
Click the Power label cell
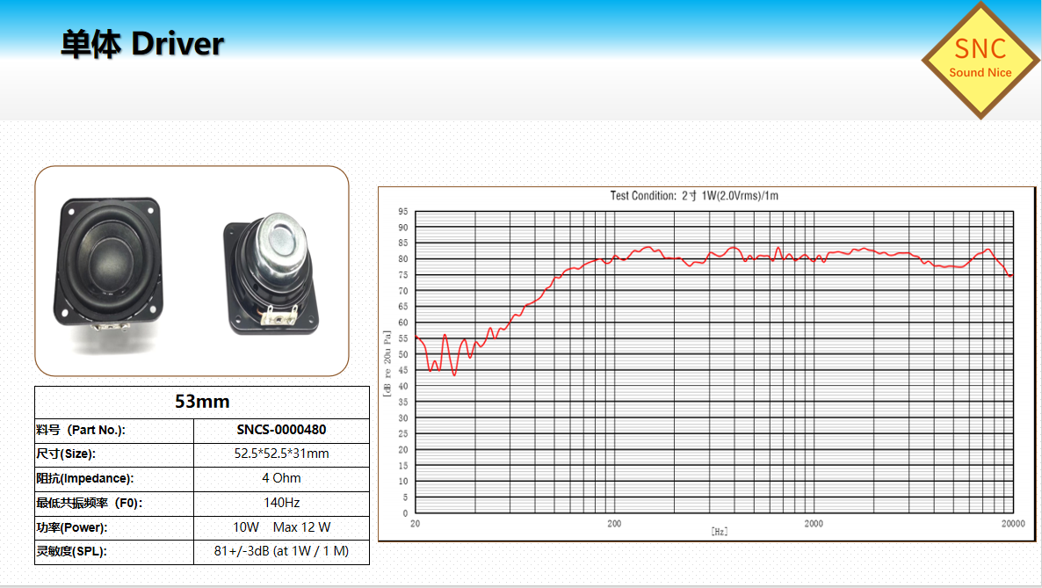pos(73,527)
